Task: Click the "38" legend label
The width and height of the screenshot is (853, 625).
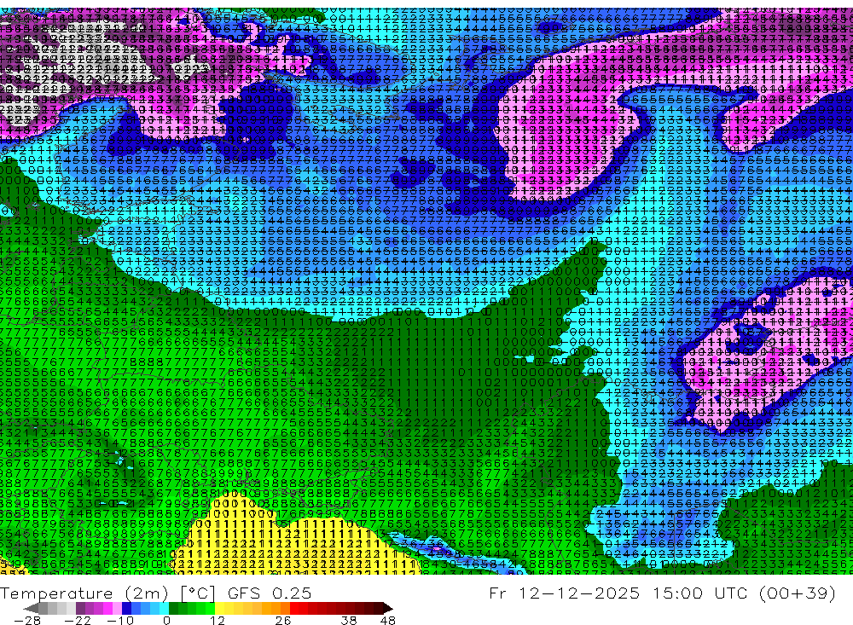Action: click(349, 621)
